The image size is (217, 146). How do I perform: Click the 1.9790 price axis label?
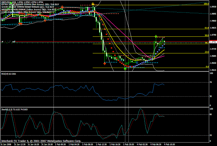pyautogui.click(x=213, y=35)
